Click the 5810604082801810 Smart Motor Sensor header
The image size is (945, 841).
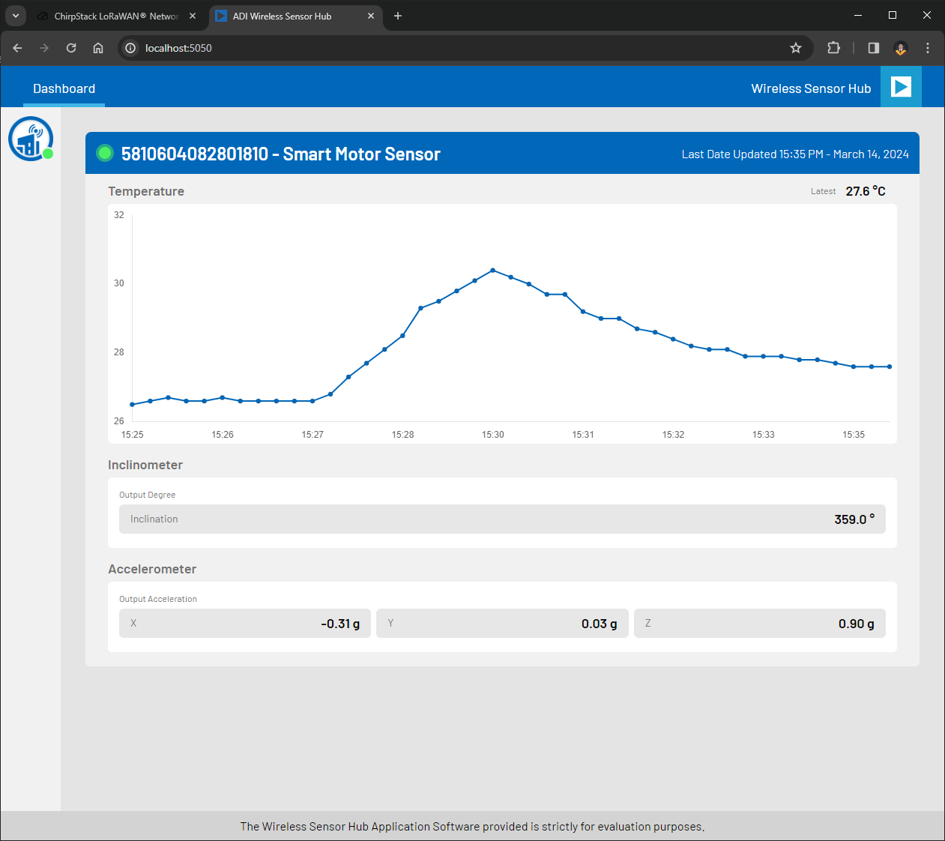280,154
